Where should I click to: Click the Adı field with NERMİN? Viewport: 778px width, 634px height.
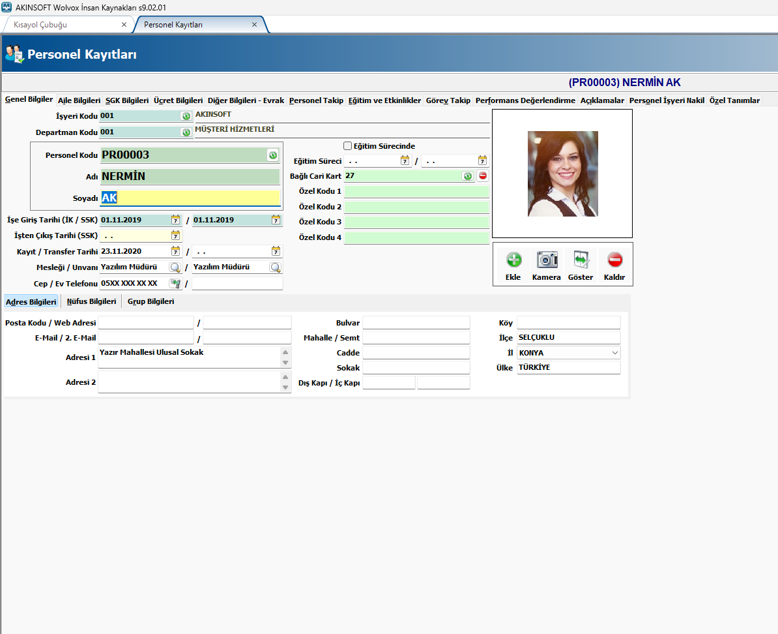190,176
